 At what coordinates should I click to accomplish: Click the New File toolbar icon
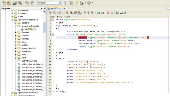pos(4,3)
